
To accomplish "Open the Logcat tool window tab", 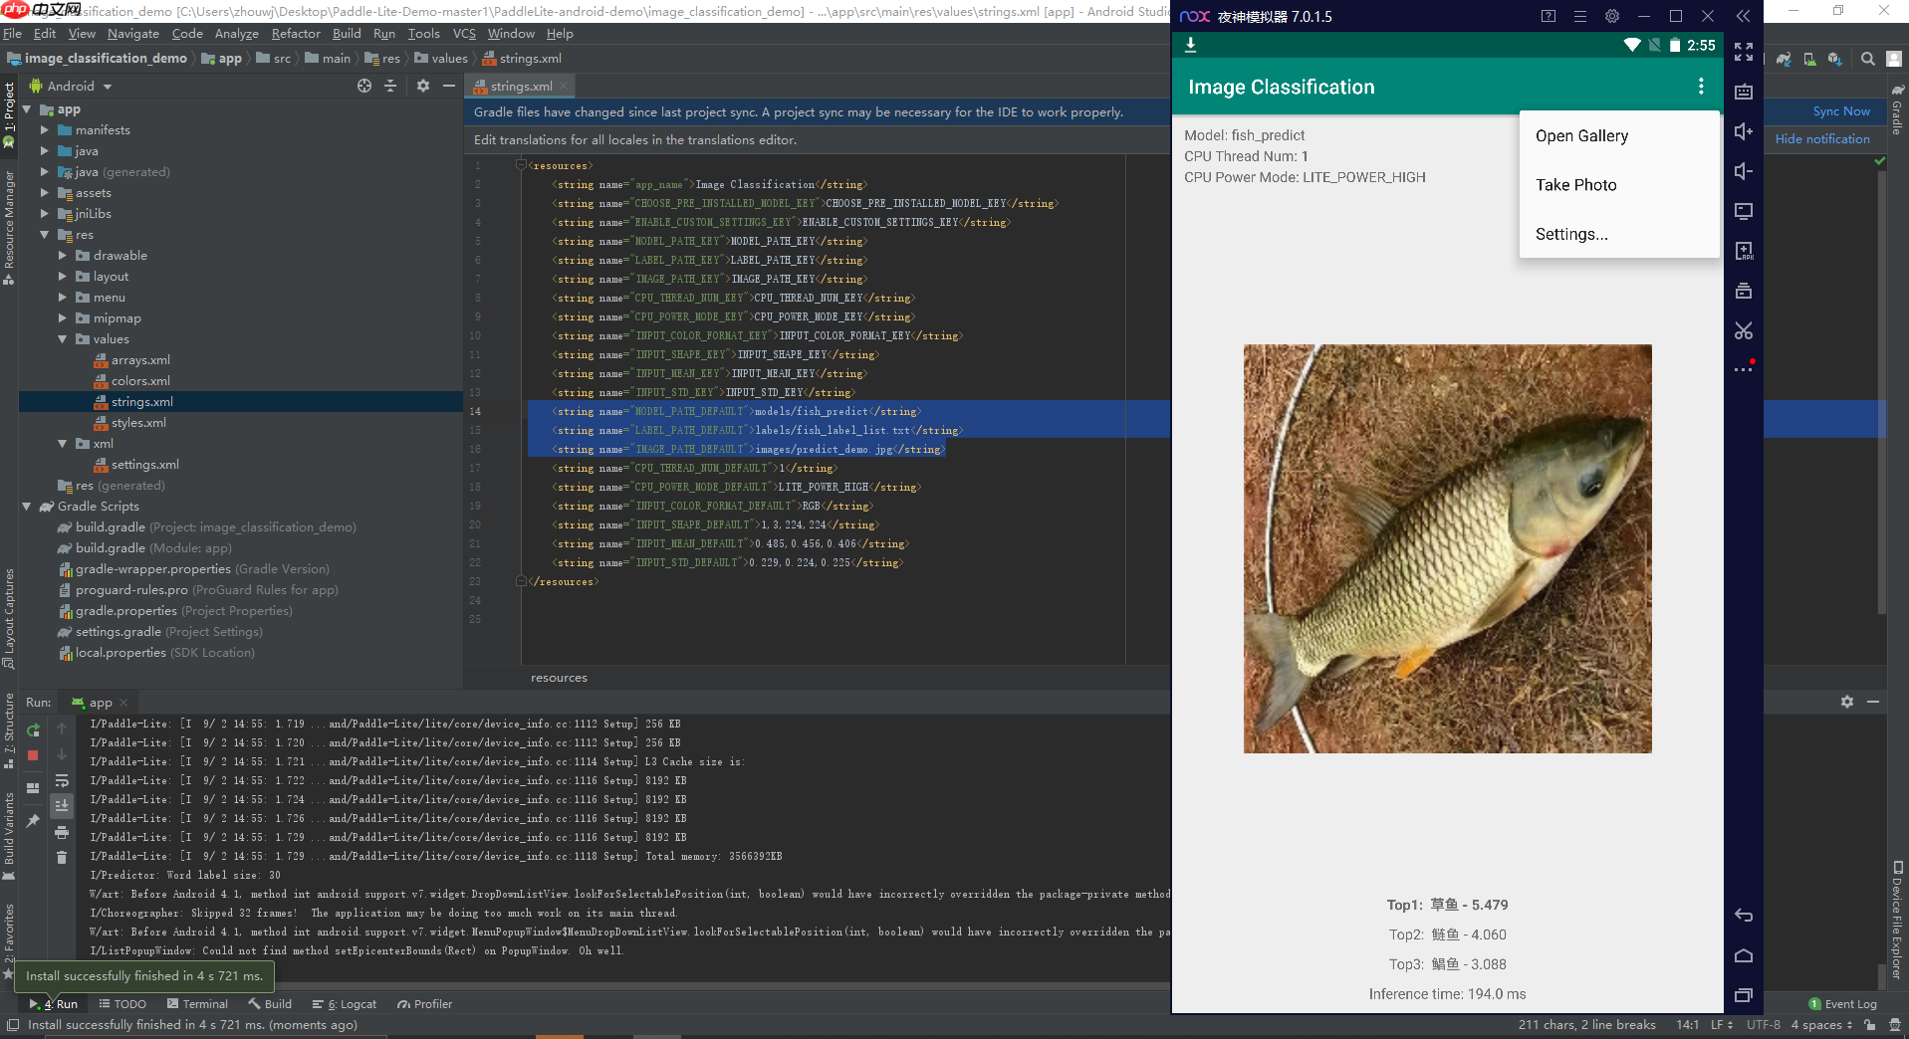I will [346, 1004].
